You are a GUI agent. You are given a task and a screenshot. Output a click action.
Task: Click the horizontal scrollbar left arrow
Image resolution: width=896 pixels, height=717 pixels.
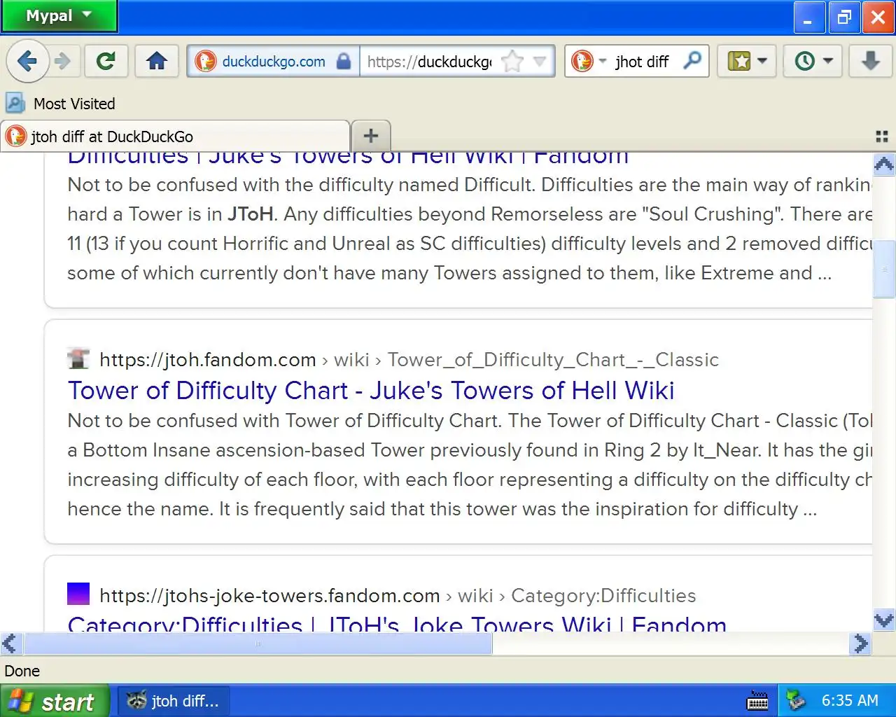[x=10, y=643]
